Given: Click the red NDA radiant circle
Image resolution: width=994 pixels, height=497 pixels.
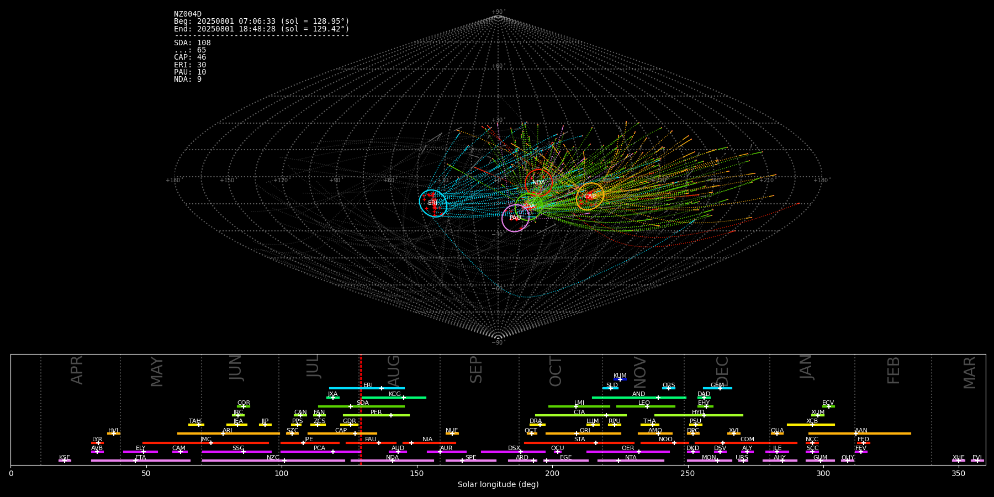Looking at the screenshot, I should [539, 183].
